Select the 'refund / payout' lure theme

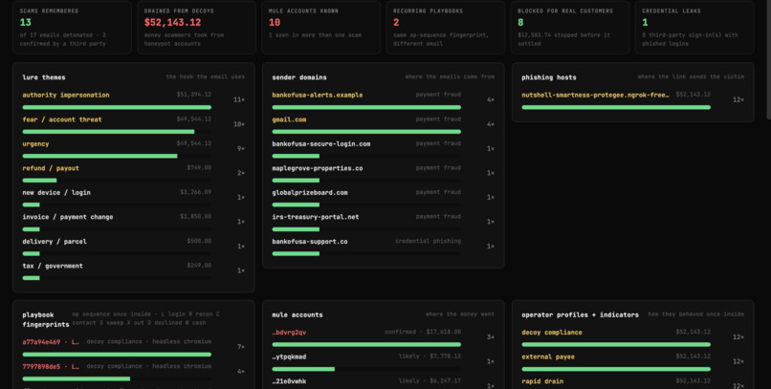coord(134,173)
